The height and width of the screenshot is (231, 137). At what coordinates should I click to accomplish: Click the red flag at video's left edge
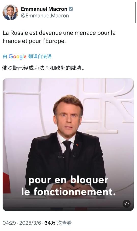coord(6,183)
